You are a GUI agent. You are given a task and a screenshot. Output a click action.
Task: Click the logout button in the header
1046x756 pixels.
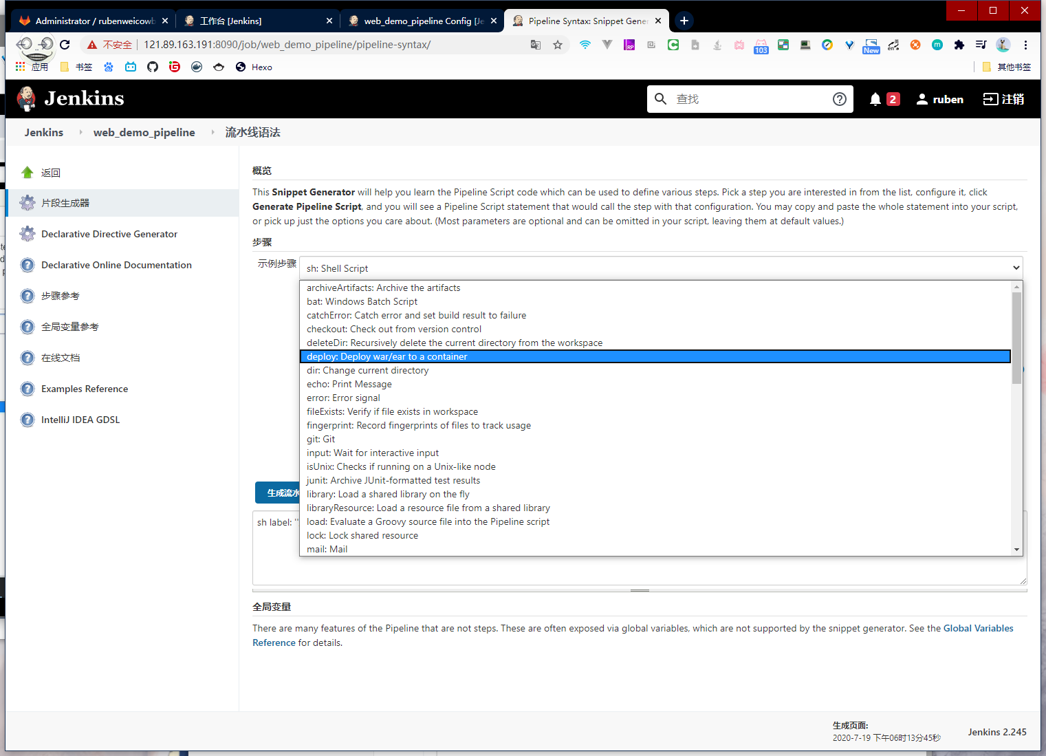[1003, 99]
